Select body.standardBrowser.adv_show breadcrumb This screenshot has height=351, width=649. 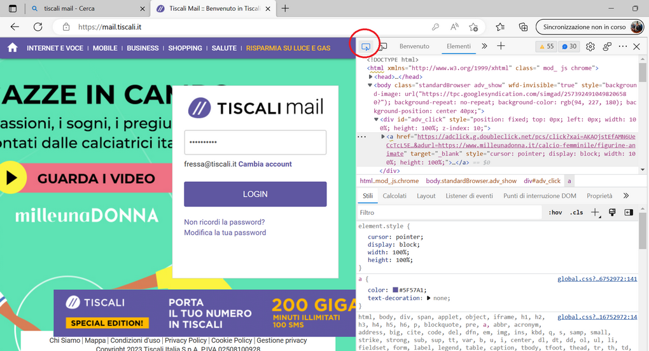471,181
